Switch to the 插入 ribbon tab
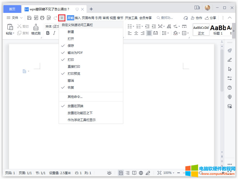The image size is (238, 179). (78, 18)
